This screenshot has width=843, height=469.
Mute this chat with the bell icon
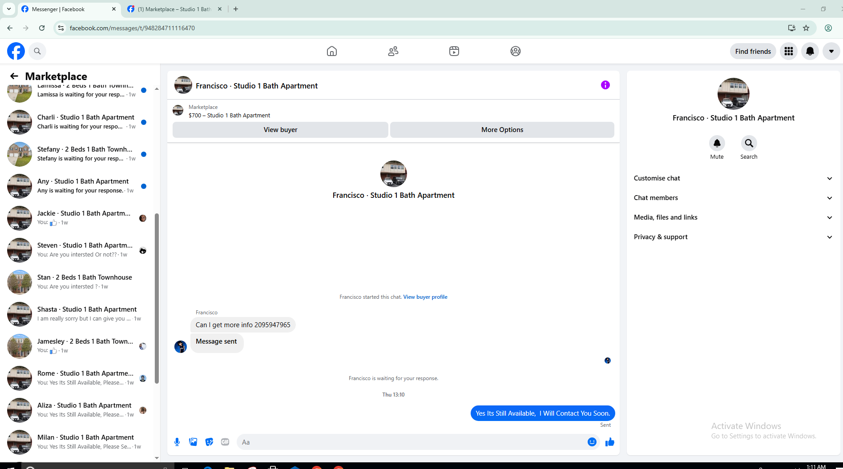pyautogui.click(x=717, y=143)
